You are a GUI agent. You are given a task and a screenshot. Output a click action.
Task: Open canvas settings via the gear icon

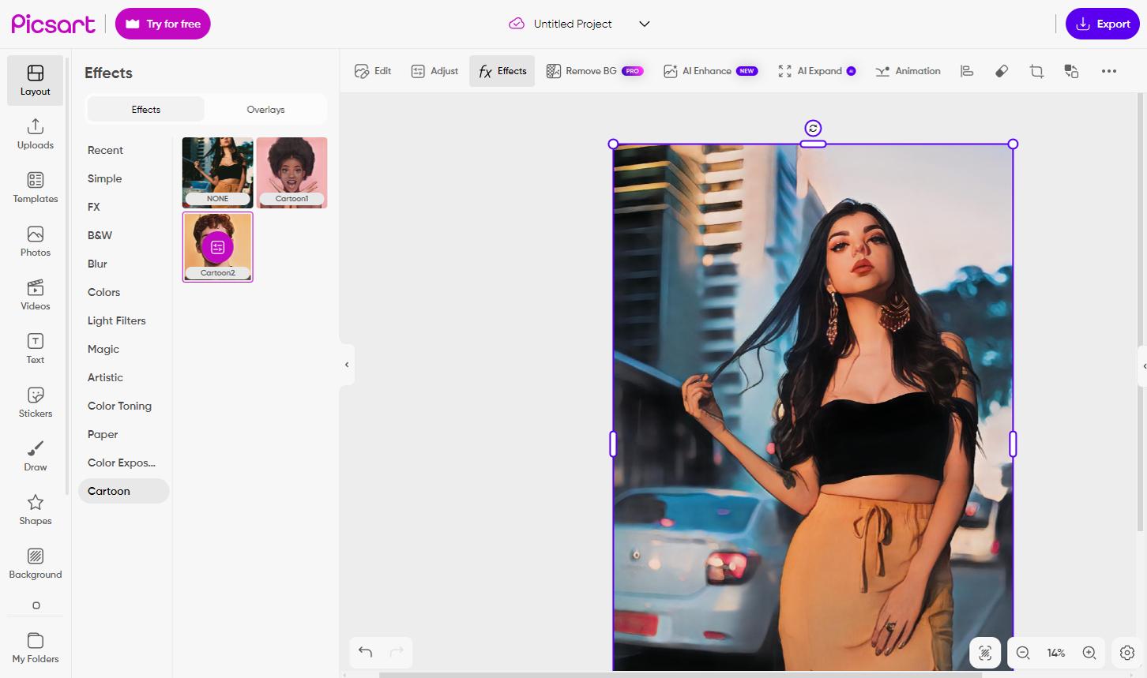1126,653
